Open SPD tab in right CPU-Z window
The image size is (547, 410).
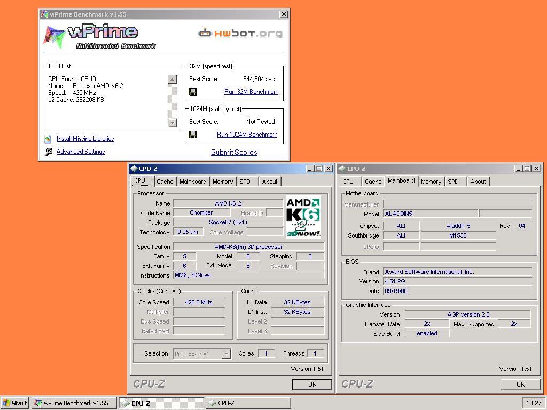[455, 182]
